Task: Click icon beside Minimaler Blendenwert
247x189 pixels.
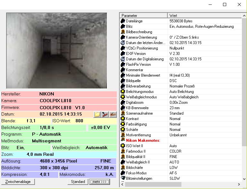Action: pos(123,75)
